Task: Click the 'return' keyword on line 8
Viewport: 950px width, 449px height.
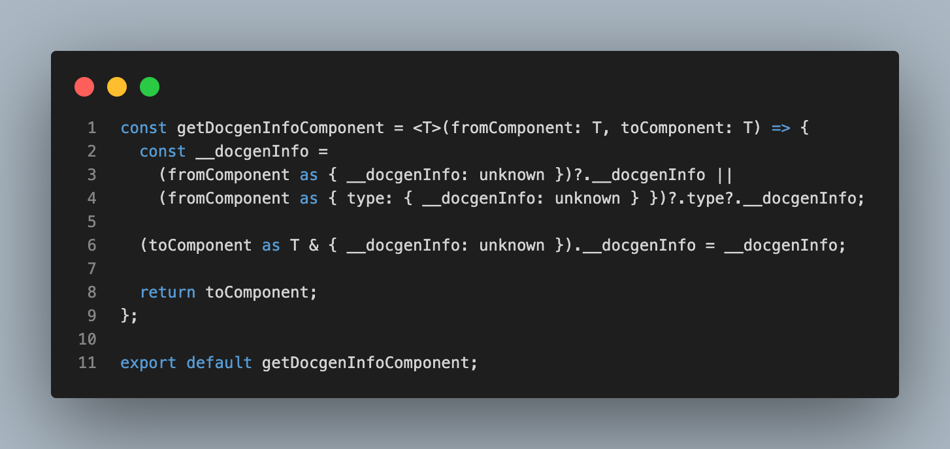Action: (x=167, y=292)
